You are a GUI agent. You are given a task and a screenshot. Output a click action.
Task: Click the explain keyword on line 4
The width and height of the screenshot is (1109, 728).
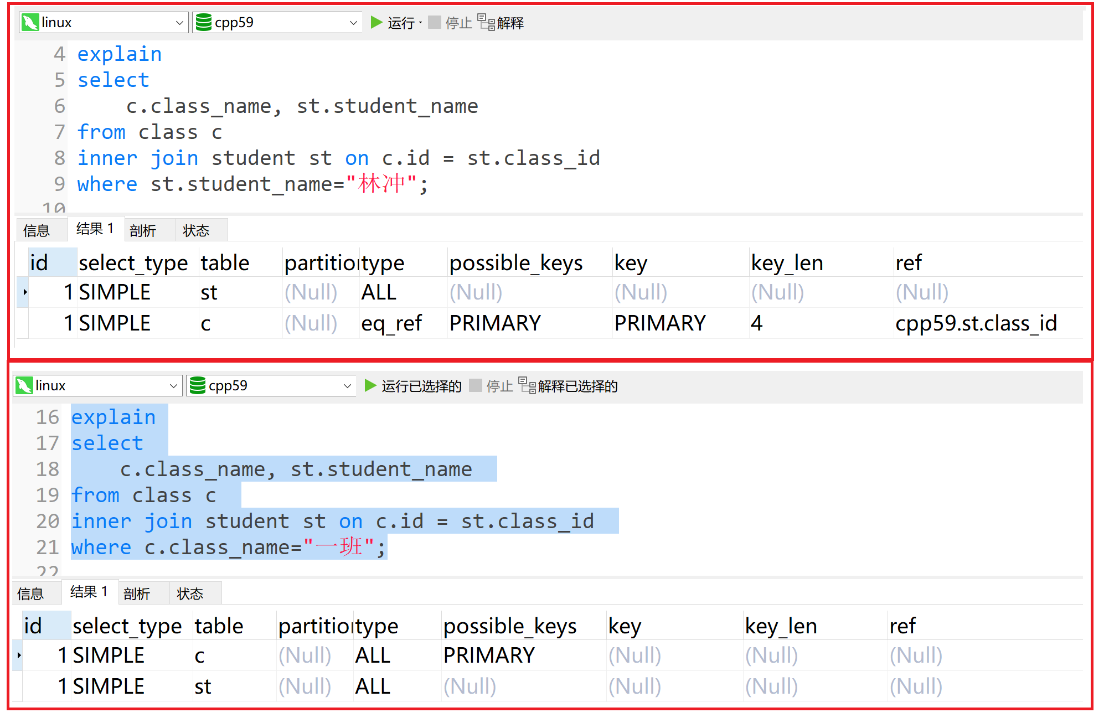[x=119, y=54]
